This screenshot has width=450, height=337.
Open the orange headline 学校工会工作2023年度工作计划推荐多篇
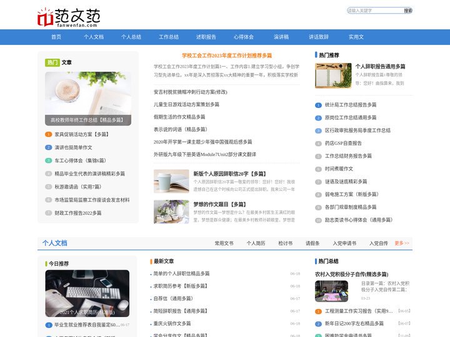coord(227,56)
